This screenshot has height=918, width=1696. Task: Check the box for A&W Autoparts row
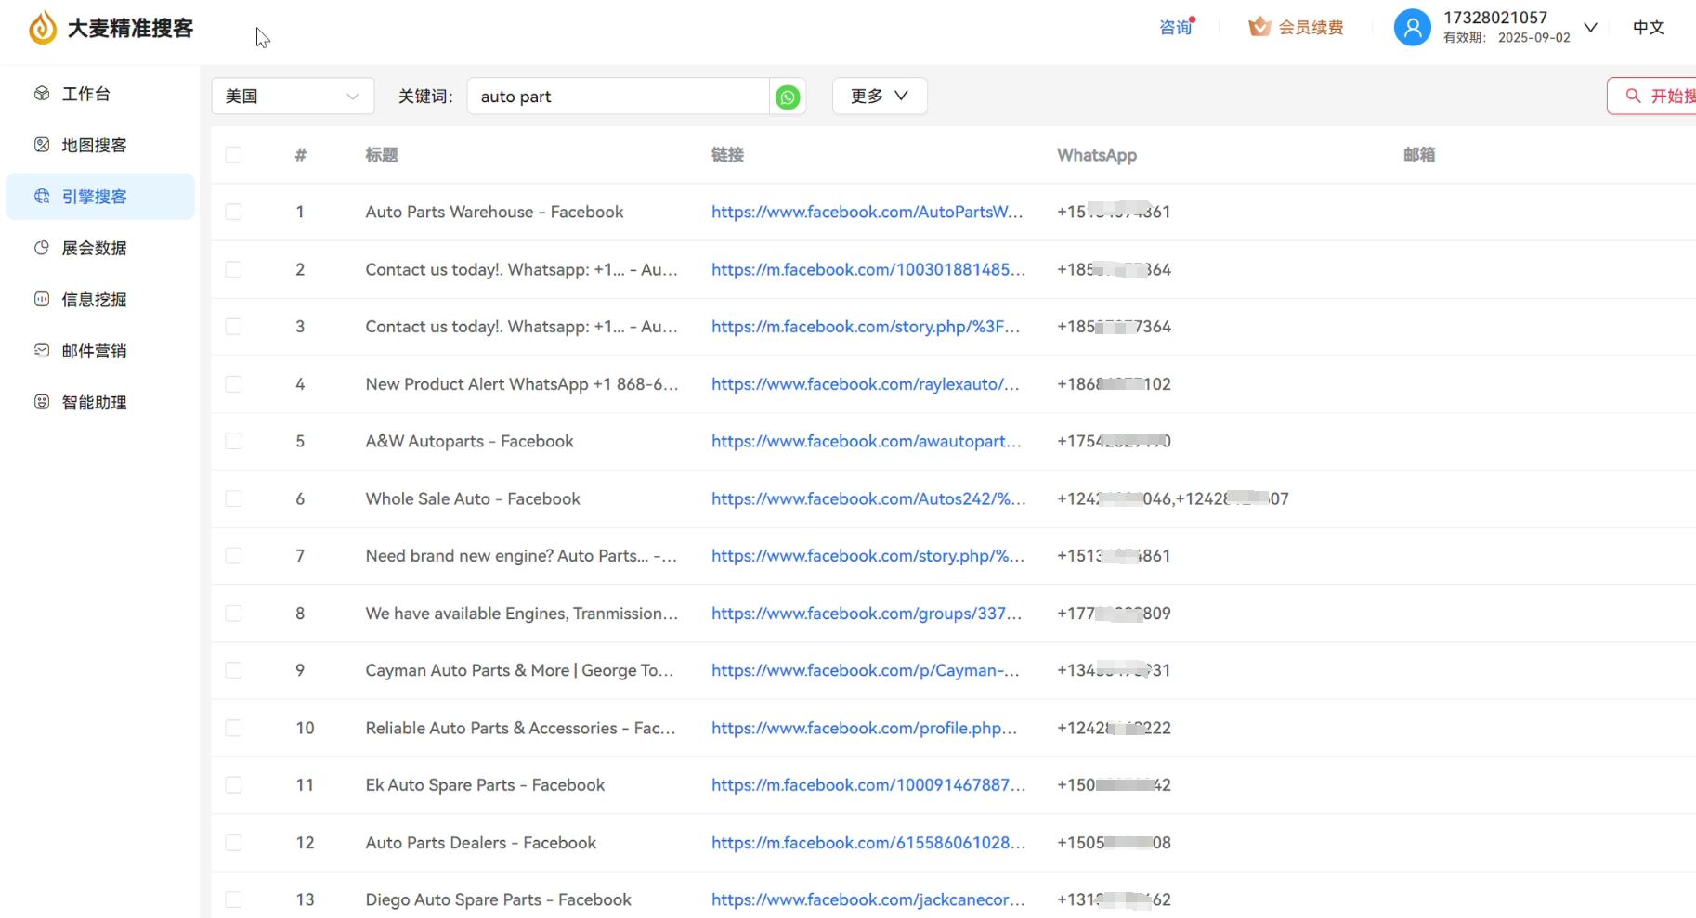[x=233, y=441]
